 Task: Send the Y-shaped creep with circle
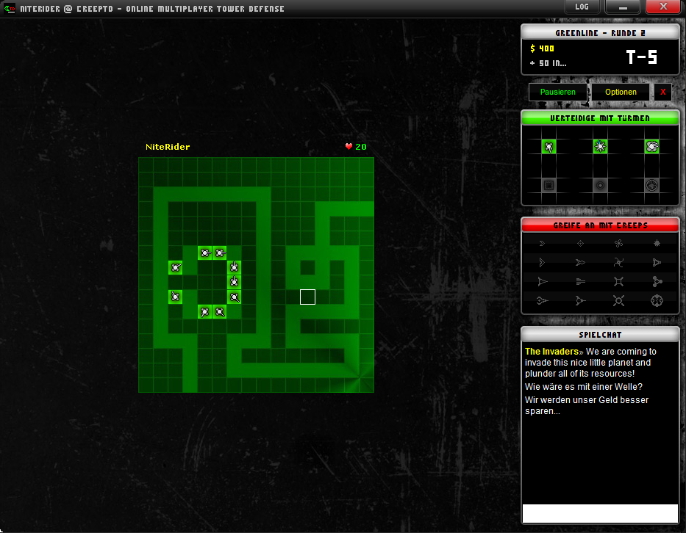click(x=580, y=300)
